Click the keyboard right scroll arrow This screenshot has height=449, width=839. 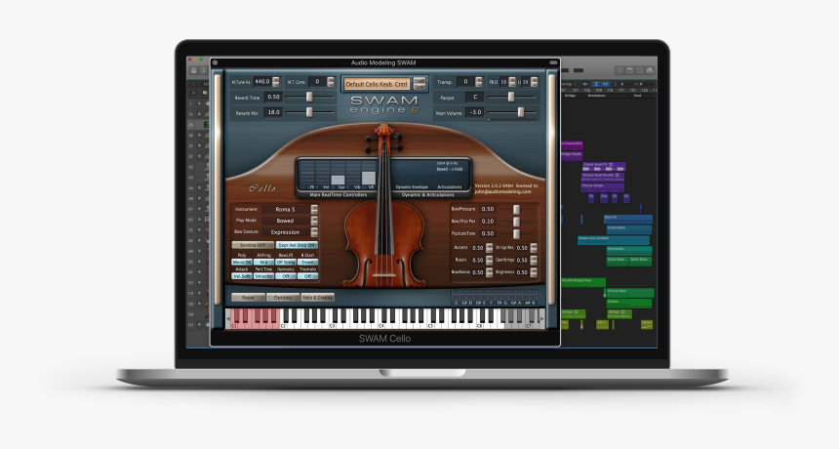coord(542,318)
